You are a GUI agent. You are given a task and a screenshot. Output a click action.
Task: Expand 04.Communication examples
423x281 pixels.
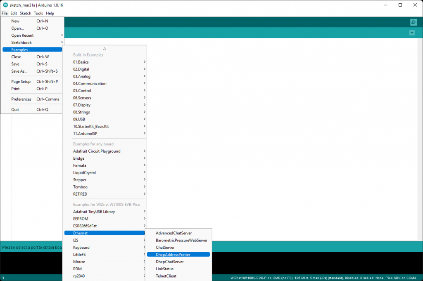pyautogui.click(x=105, y=83)
